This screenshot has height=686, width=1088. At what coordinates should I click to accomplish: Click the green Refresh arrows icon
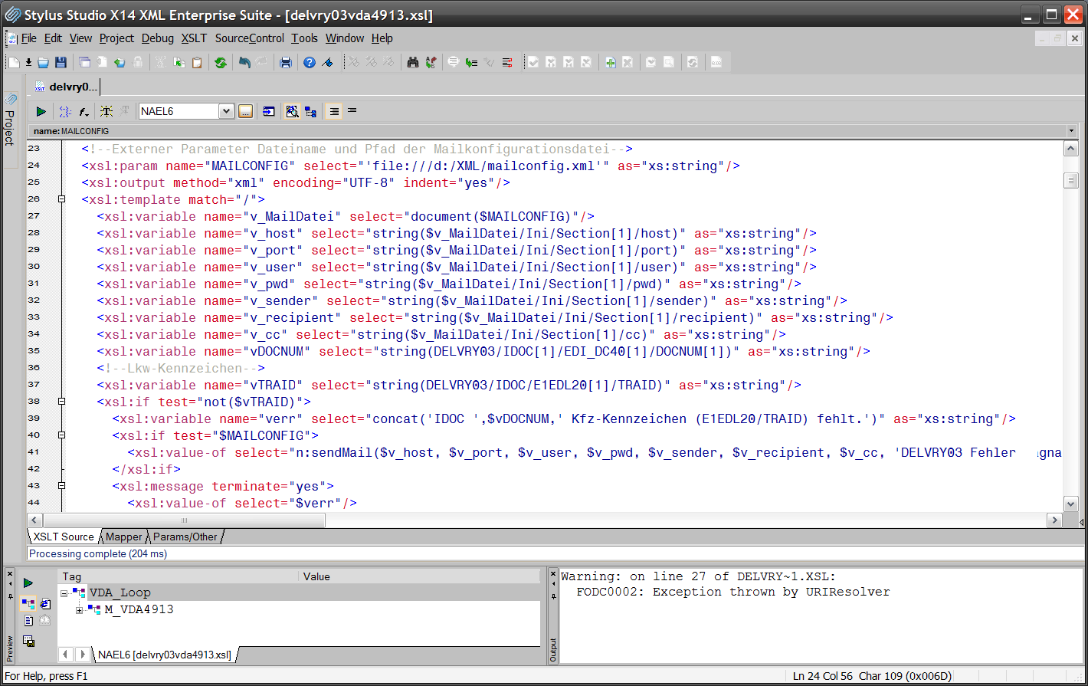221,63
